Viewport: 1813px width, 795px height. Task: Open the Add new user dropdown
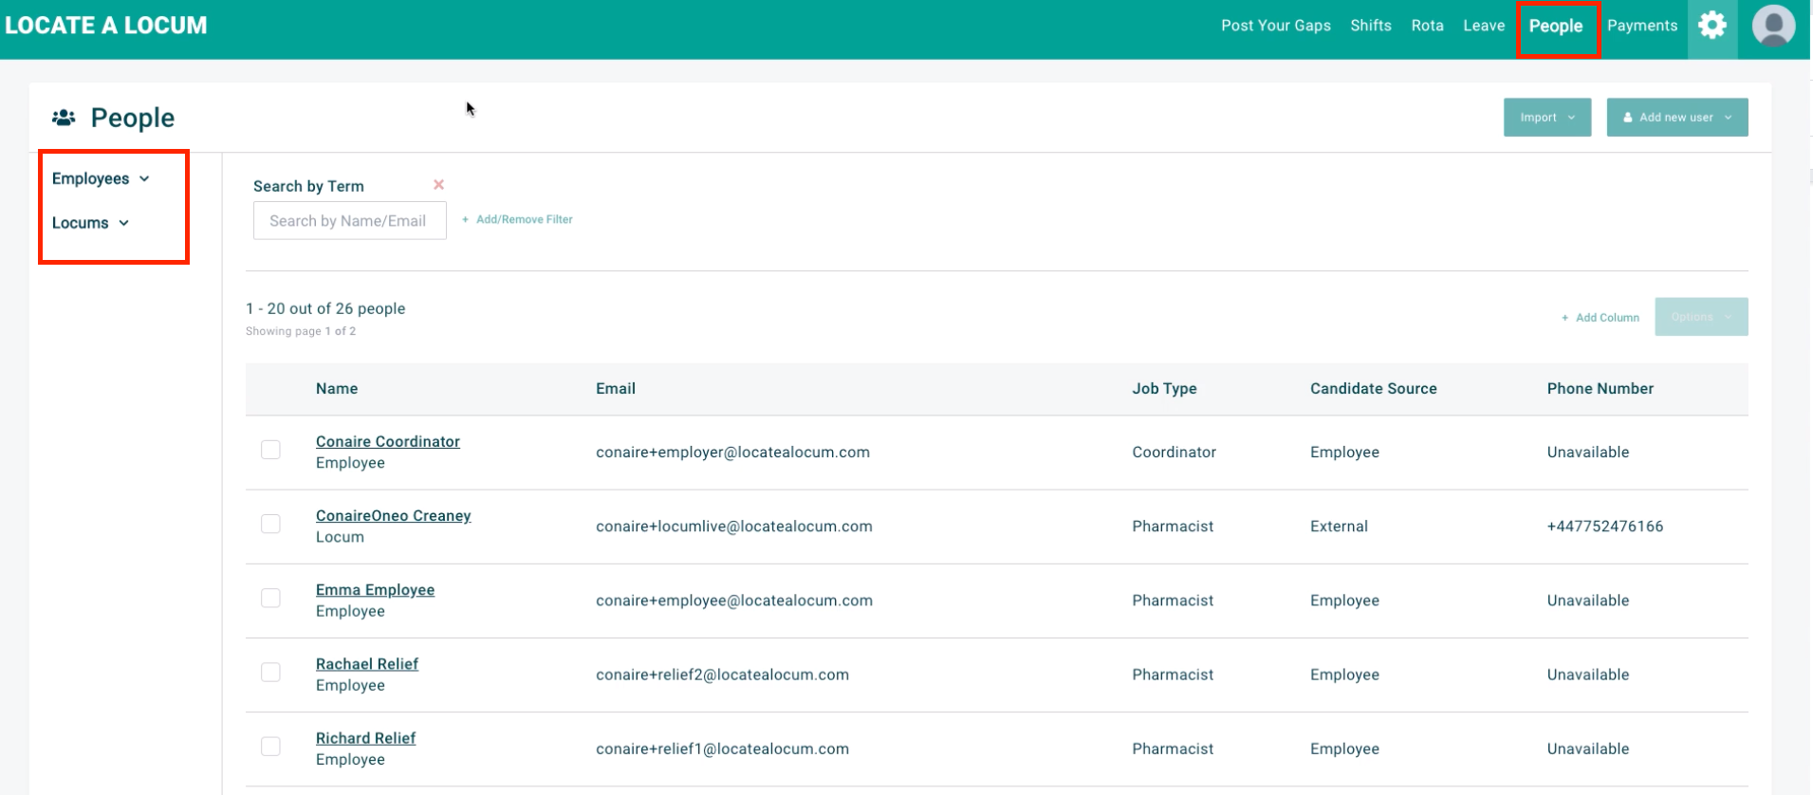1677,118
